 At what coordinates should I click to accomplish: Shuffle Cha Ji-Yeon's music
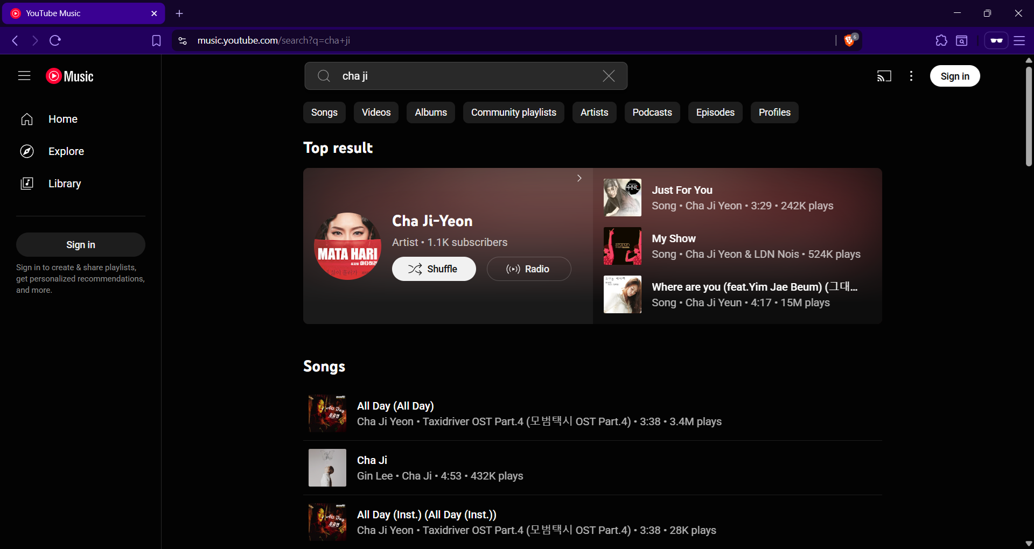[434, 269]
